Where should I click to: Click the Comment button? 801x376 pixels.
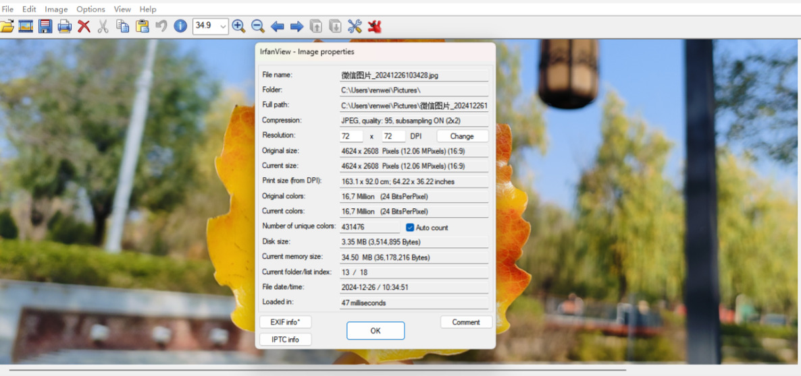466,322
